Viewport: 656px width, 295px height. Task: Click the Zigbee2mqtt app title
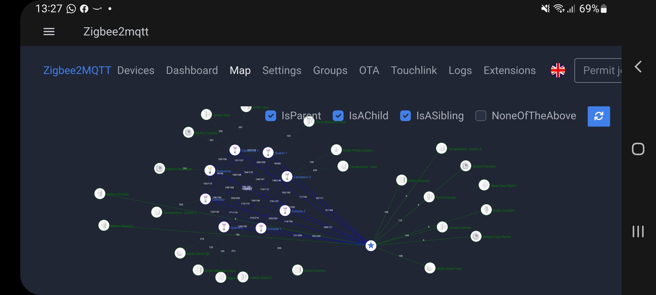[116, 32]
